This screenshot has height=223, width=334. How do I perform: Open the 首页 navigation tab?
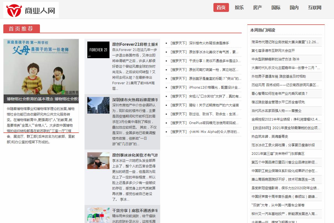click(221, 7)
